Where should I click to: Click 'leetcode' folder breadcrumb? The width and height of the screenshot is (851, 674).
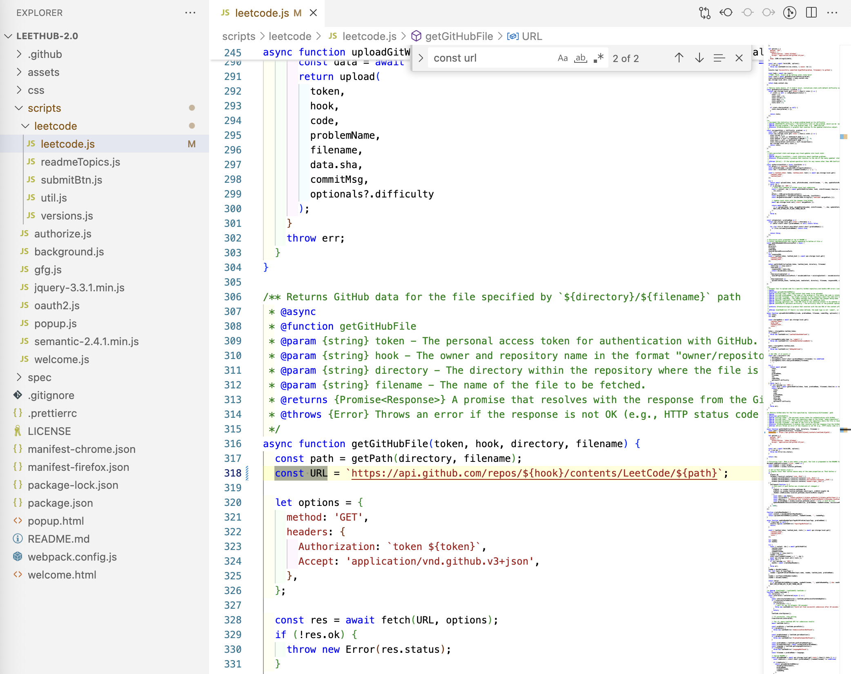[x=290, y=36]
